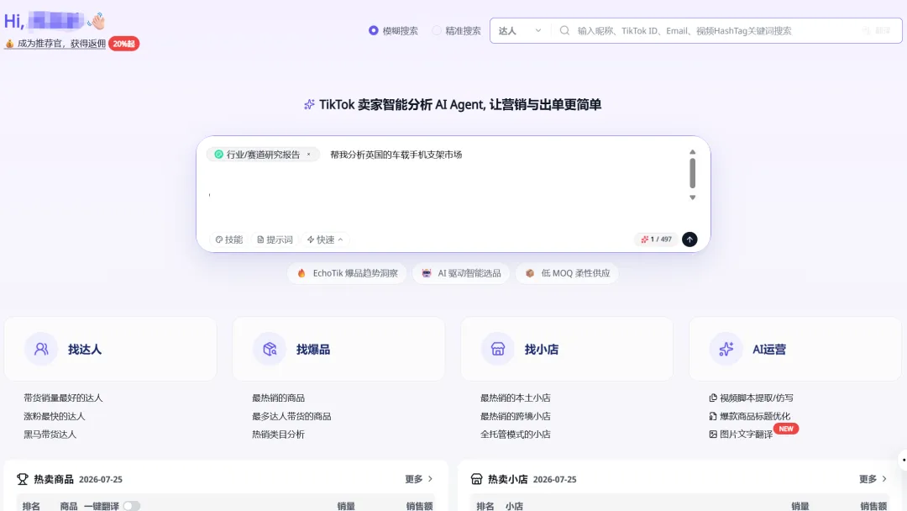Open the 找爆品 card title
Screen dimensions: 907x511
point(313,350)
